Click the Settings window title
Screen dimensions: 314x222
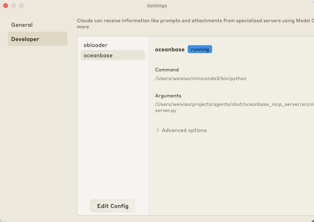coord(157,6)
